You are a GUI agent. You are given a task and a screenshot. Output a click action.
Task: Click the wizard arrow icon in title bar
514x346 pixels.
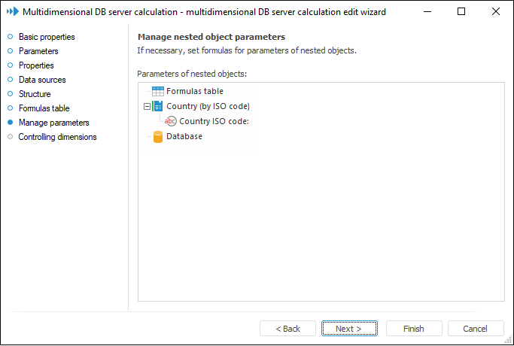[x=12, y=12]
